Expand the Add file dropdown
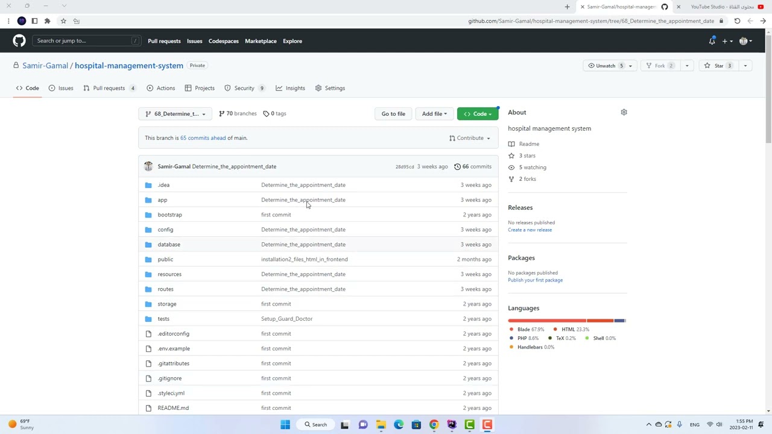The height and width of the screenshot is (434, 772). tap(434, 114)
